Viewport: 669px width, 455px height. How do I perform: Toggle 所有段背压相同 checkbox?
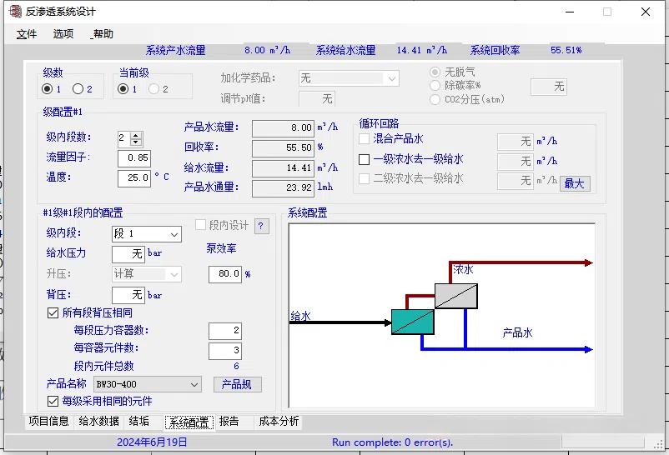tap(53, 313)
